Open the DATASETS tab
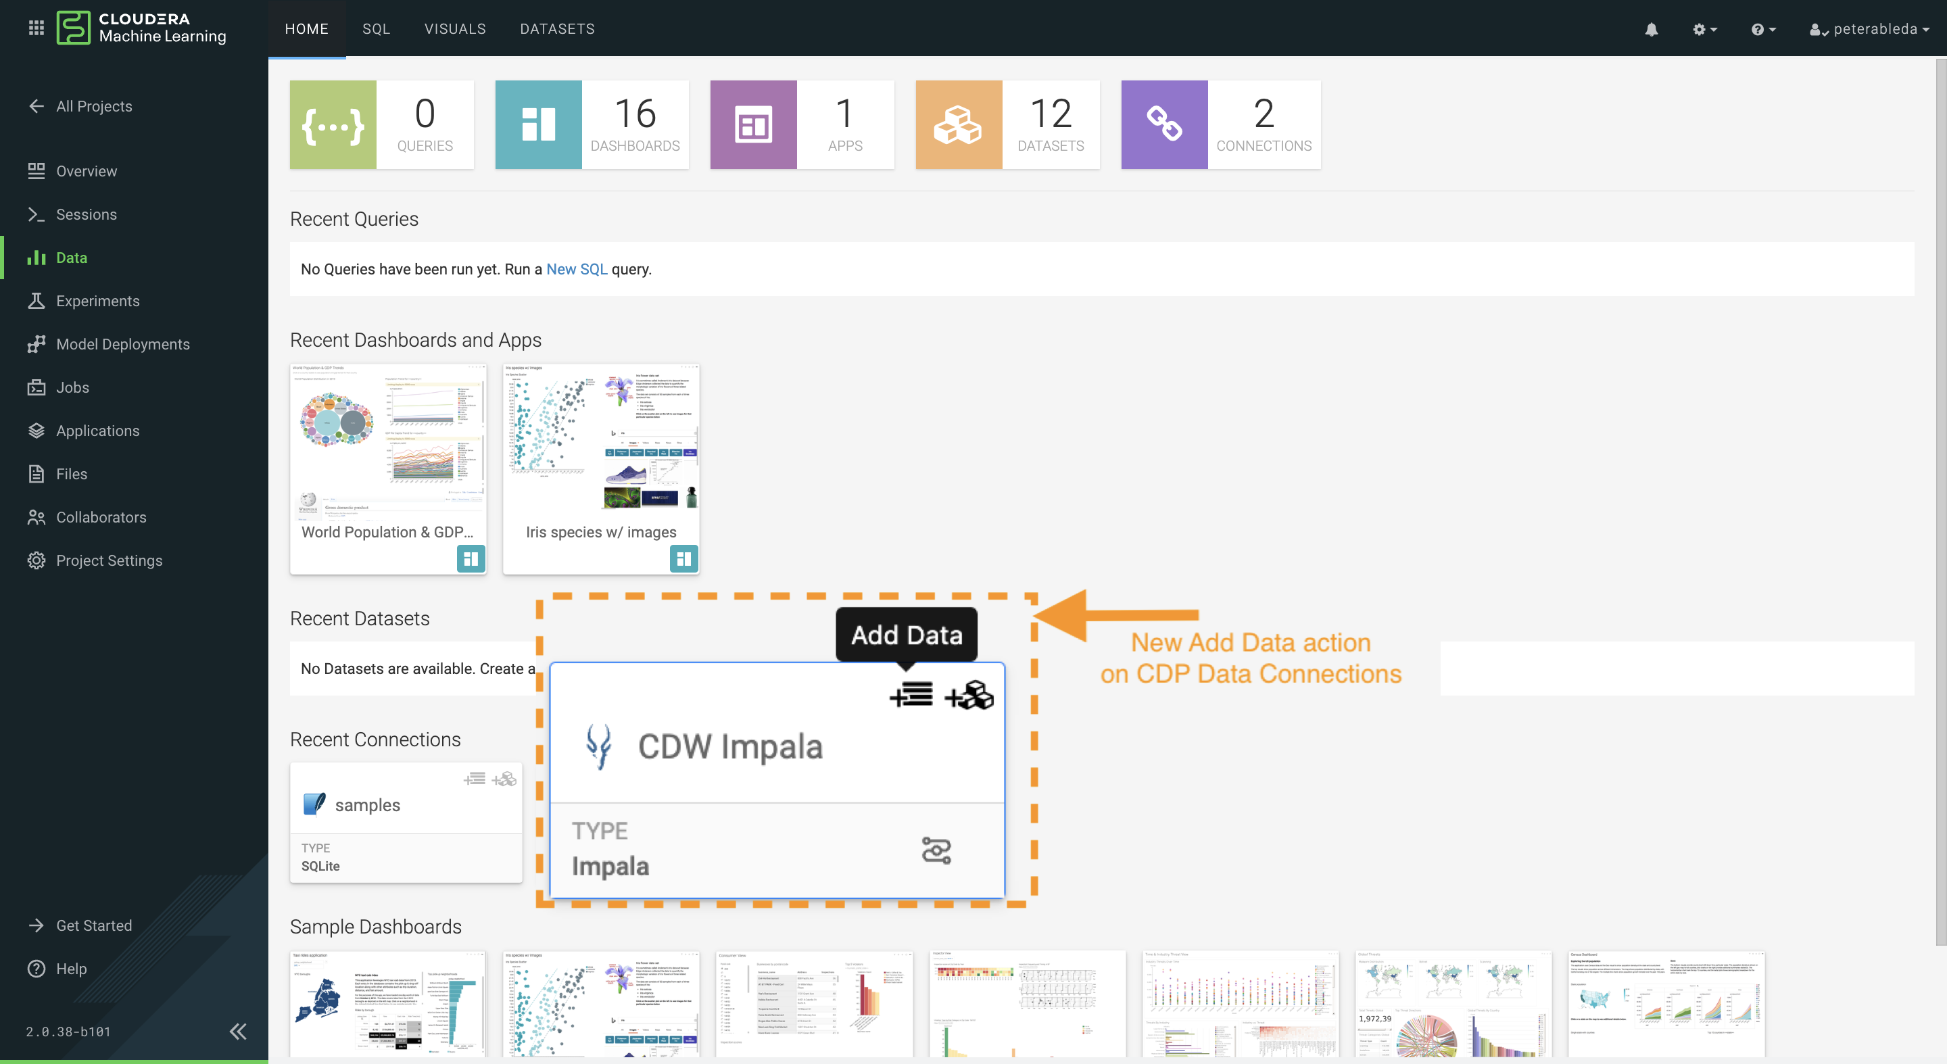 click(x=557, y=28)
